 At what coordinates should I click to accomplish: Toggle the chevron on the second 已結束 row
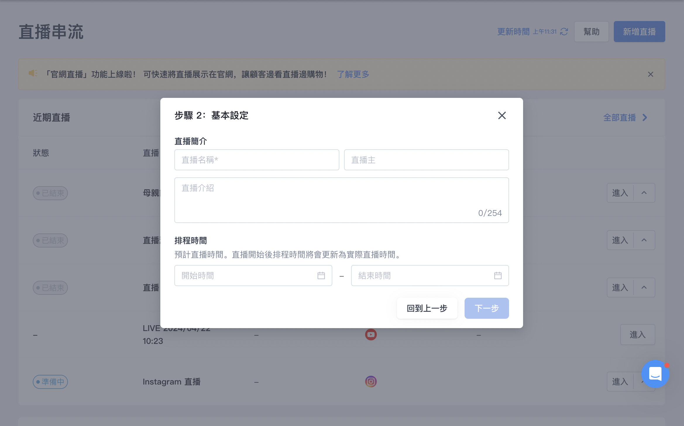coord(644,240)
